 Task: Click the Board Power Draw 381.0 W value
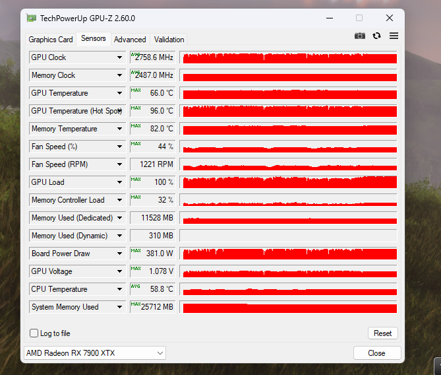point(153,254)
